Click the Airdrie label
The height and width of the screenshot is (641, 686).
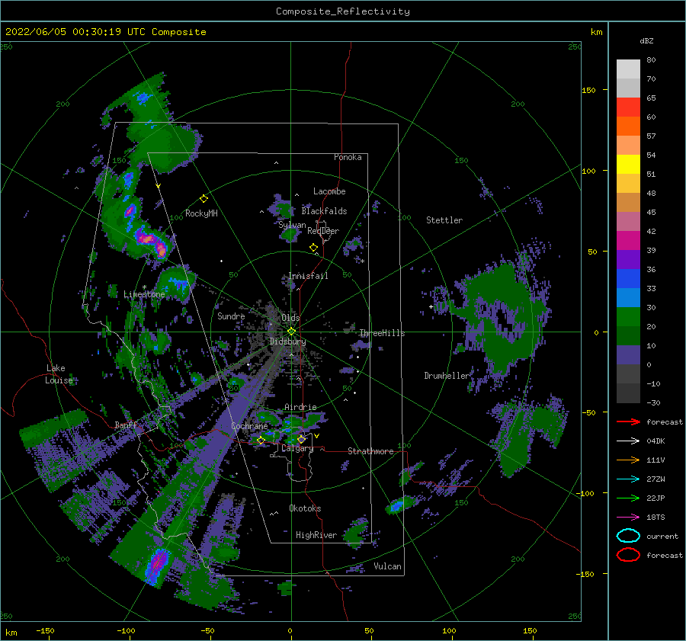pyautogui.click(x=300, y=407)
